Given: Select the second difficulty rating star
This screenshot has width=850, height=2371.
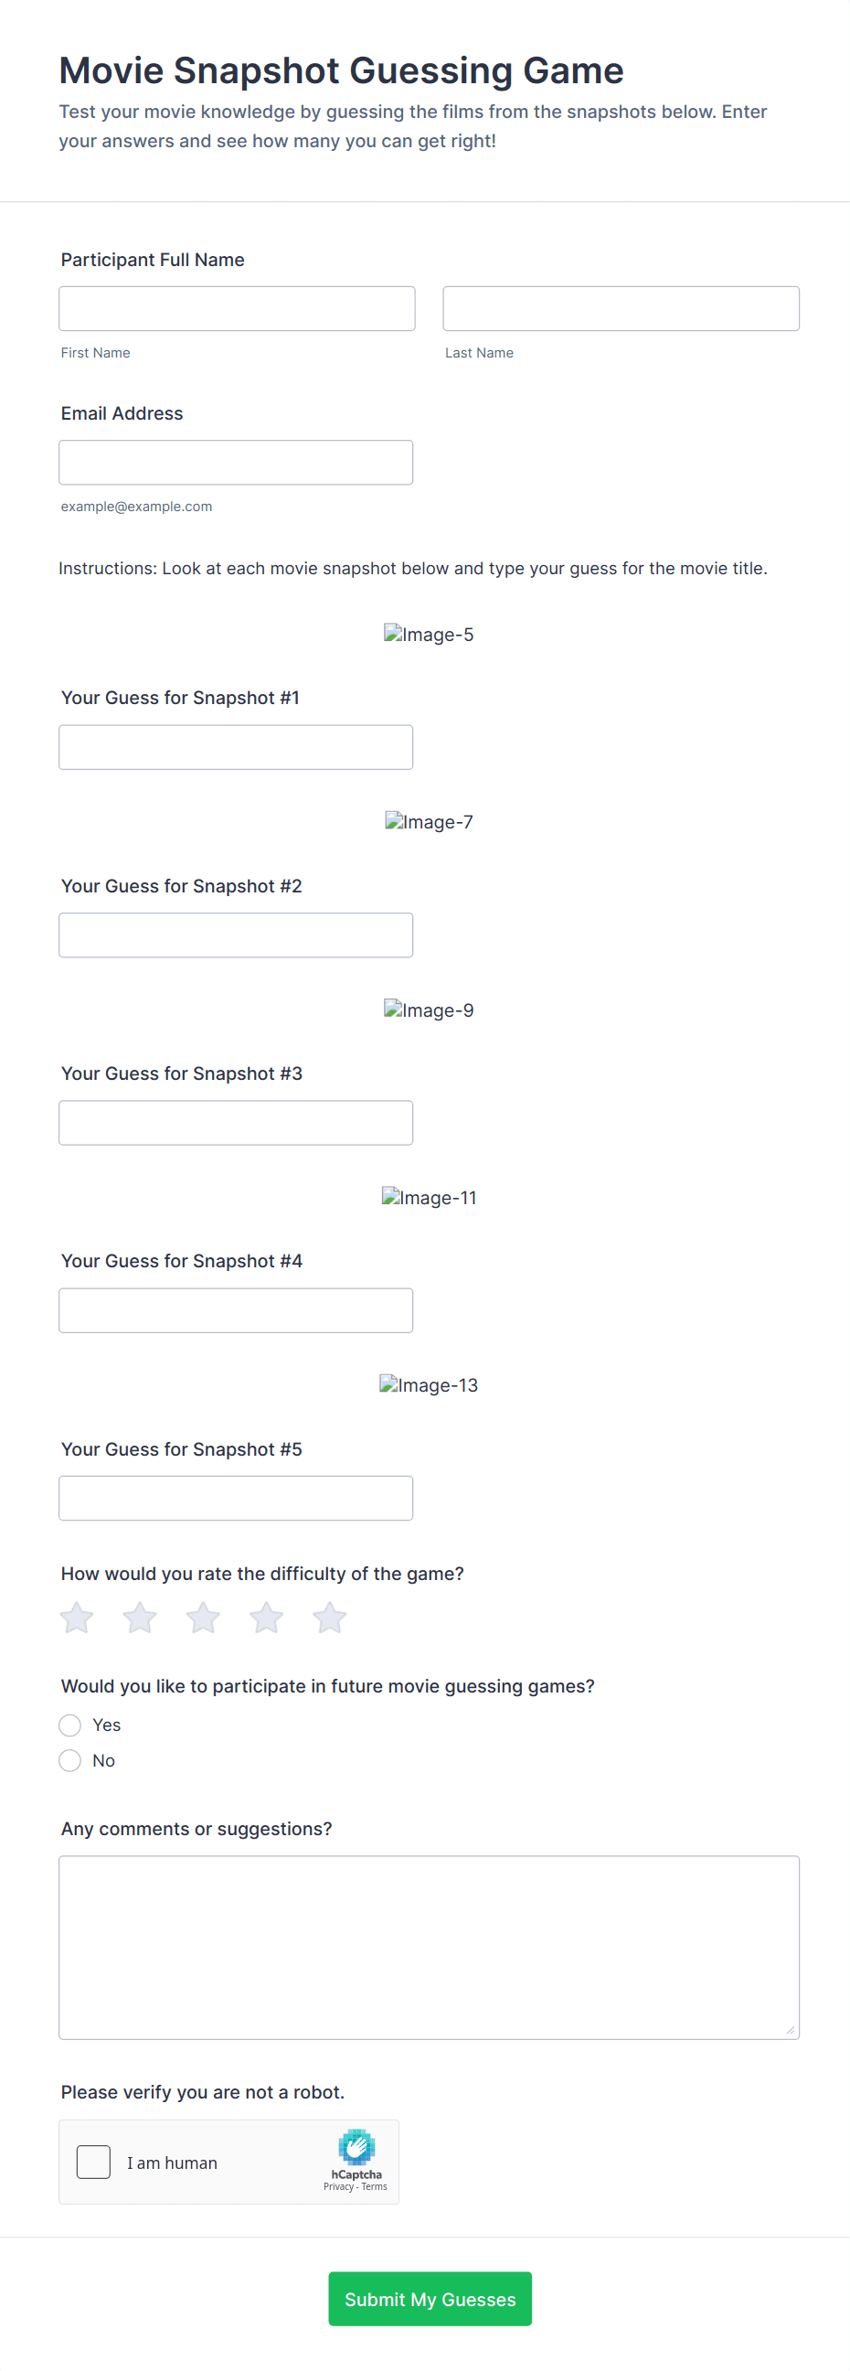Looking at the screenshot, I should [140, 1618].
